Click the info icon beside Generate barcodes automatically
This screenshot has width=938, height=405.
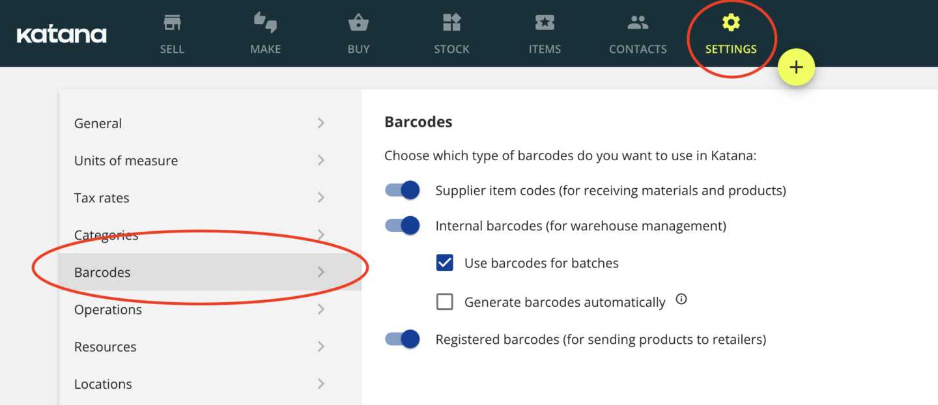[x=681, y=298]
